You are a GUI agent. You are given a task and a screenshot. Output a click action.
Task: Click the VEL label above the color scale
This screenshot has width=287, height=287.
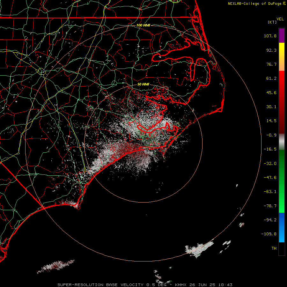[280, 19]
